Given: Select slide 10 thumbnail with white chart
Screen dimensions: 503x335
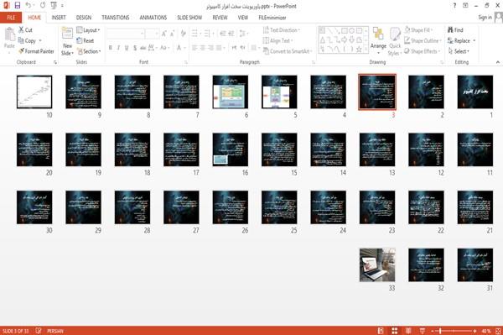Looking at the screenshot, I should [34, 92].
